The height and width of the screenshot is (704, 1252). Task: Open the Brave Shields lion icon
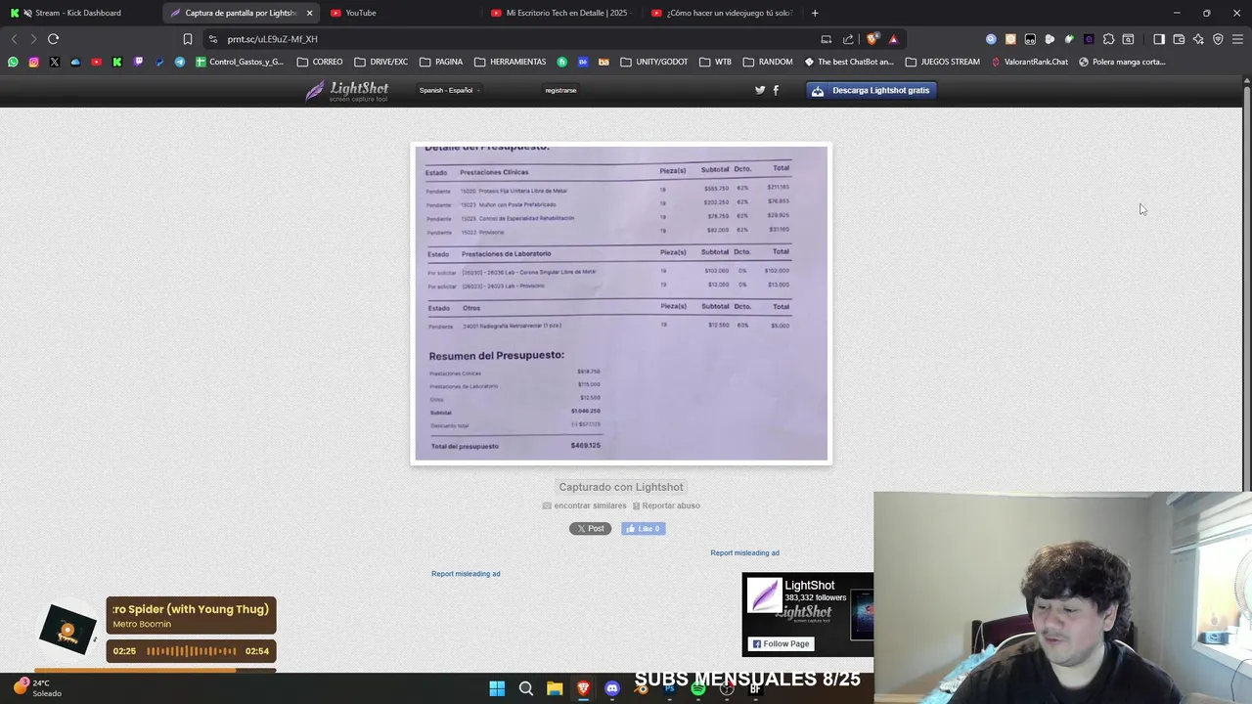pos(872,39)
